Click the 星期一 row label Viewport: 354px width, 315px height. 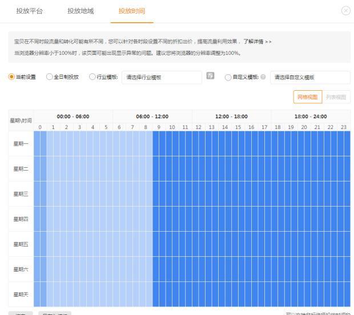coord(21,144)
